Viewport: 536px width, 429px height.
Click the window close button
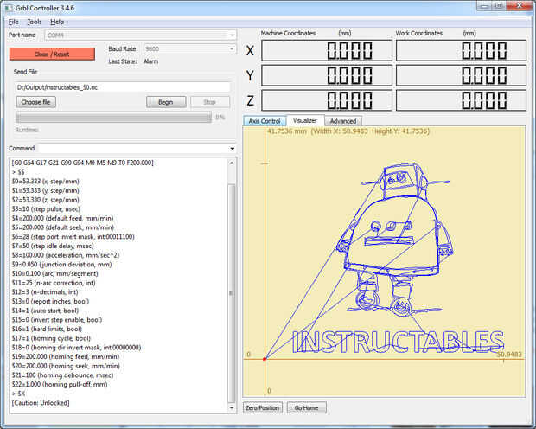tap(520, 6)
